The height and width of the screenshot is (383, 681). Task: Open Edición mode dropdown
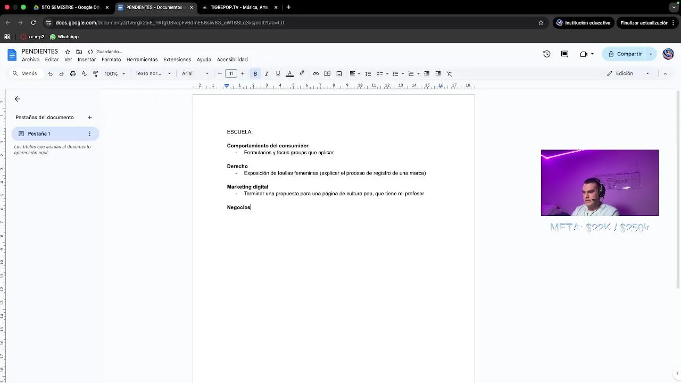[x=628, y=73]
